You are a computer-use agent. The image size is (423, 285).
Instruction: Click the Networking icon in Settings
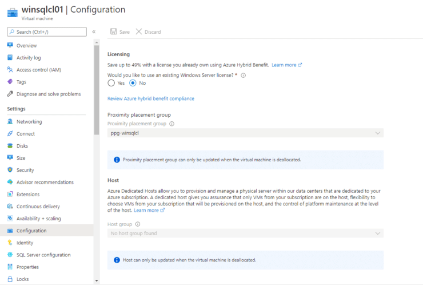[10, 121]
